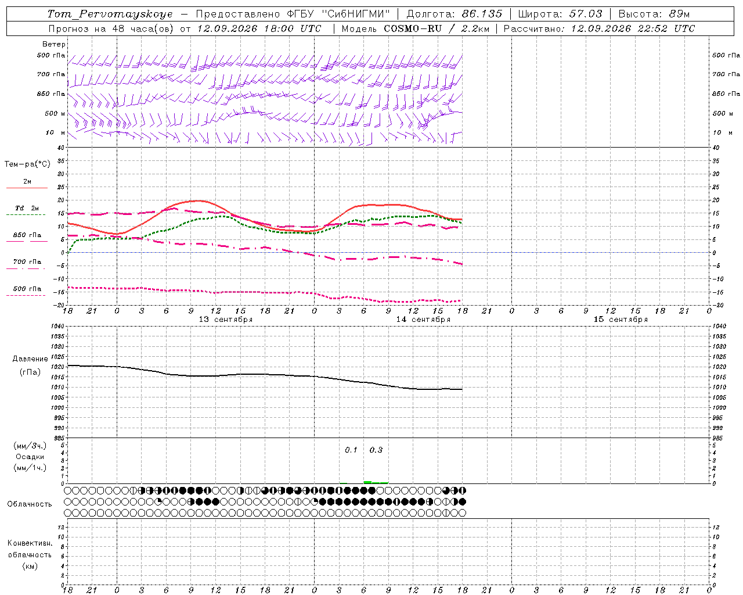Select the 700 гПа dash-dot legend line
The width and height of the screenshot is (743, 595).
(x=26, y=268)
